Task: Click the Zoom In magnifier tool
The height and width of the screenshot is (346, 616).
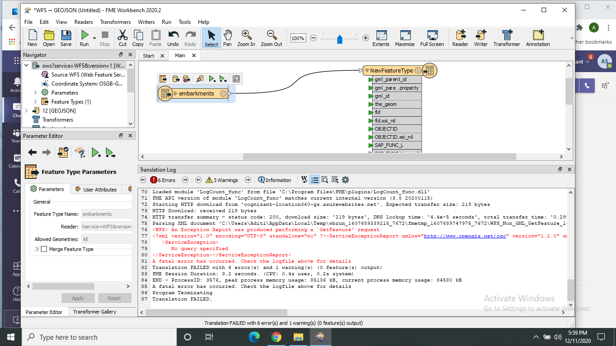Action: click(246, 38)
